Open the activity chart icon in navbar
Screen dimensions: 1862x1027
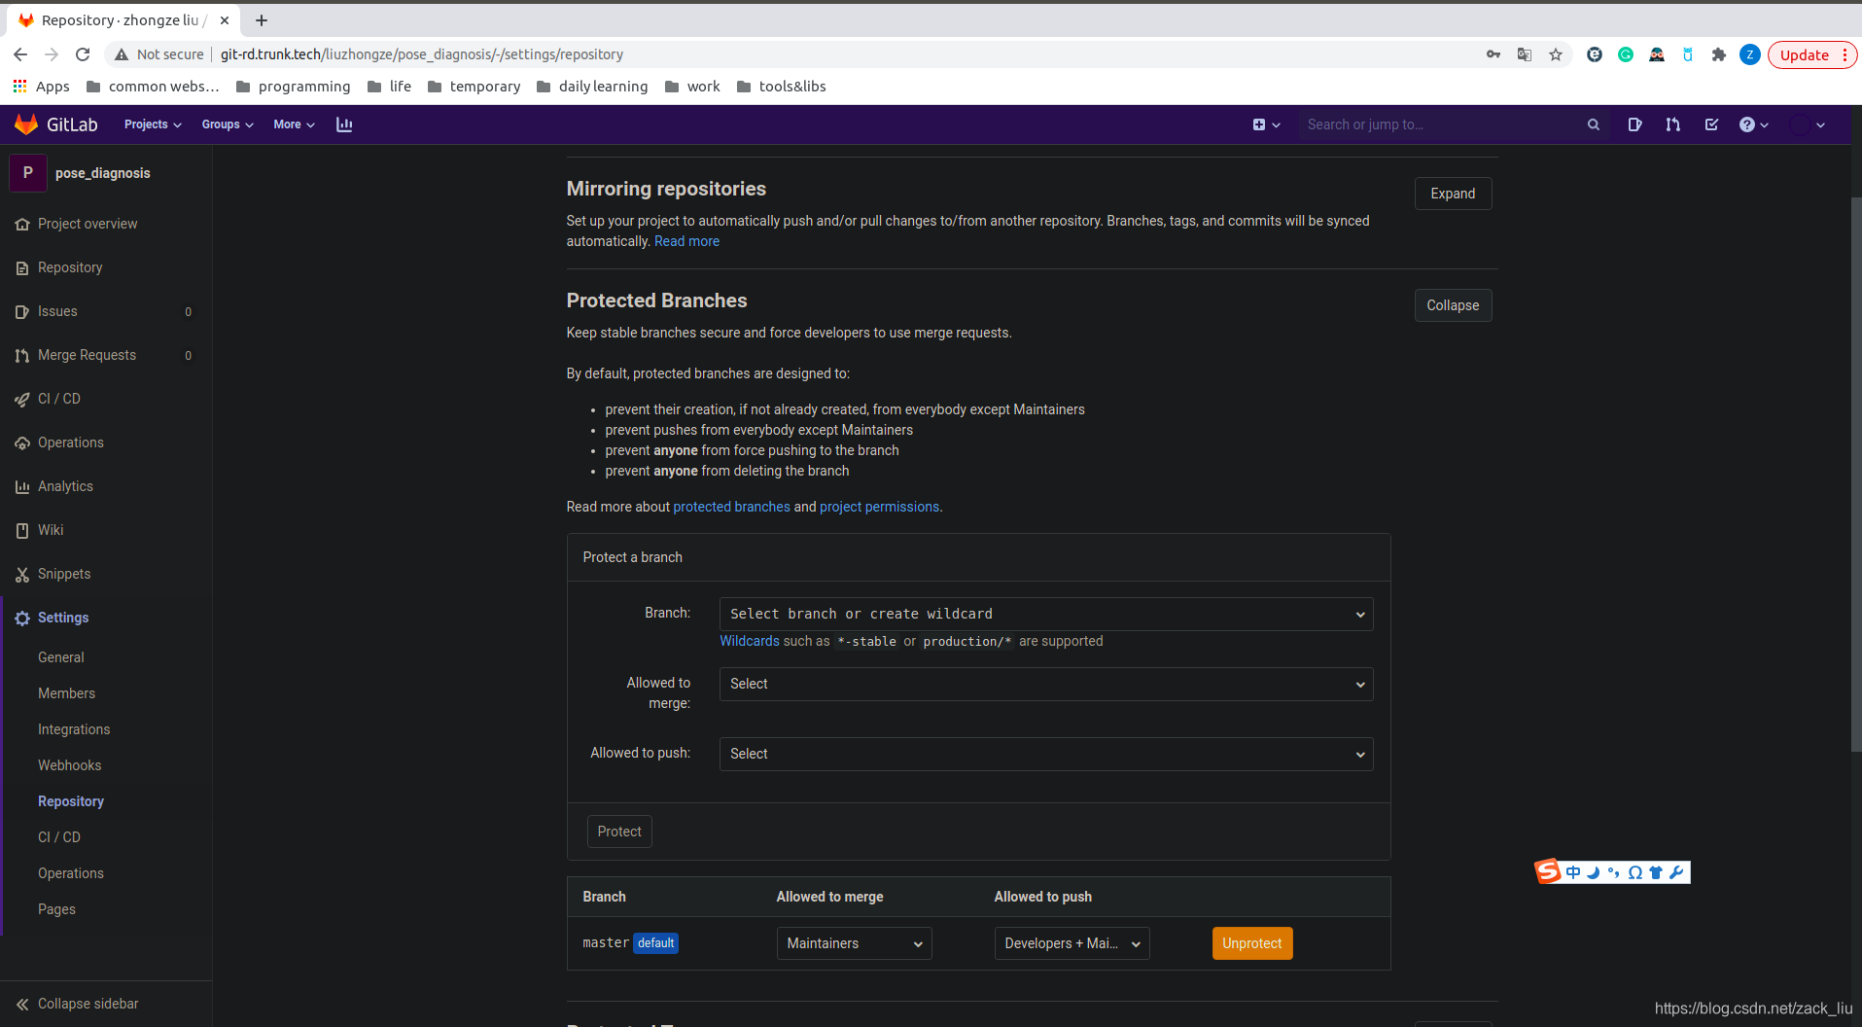(x=344, y=124)
